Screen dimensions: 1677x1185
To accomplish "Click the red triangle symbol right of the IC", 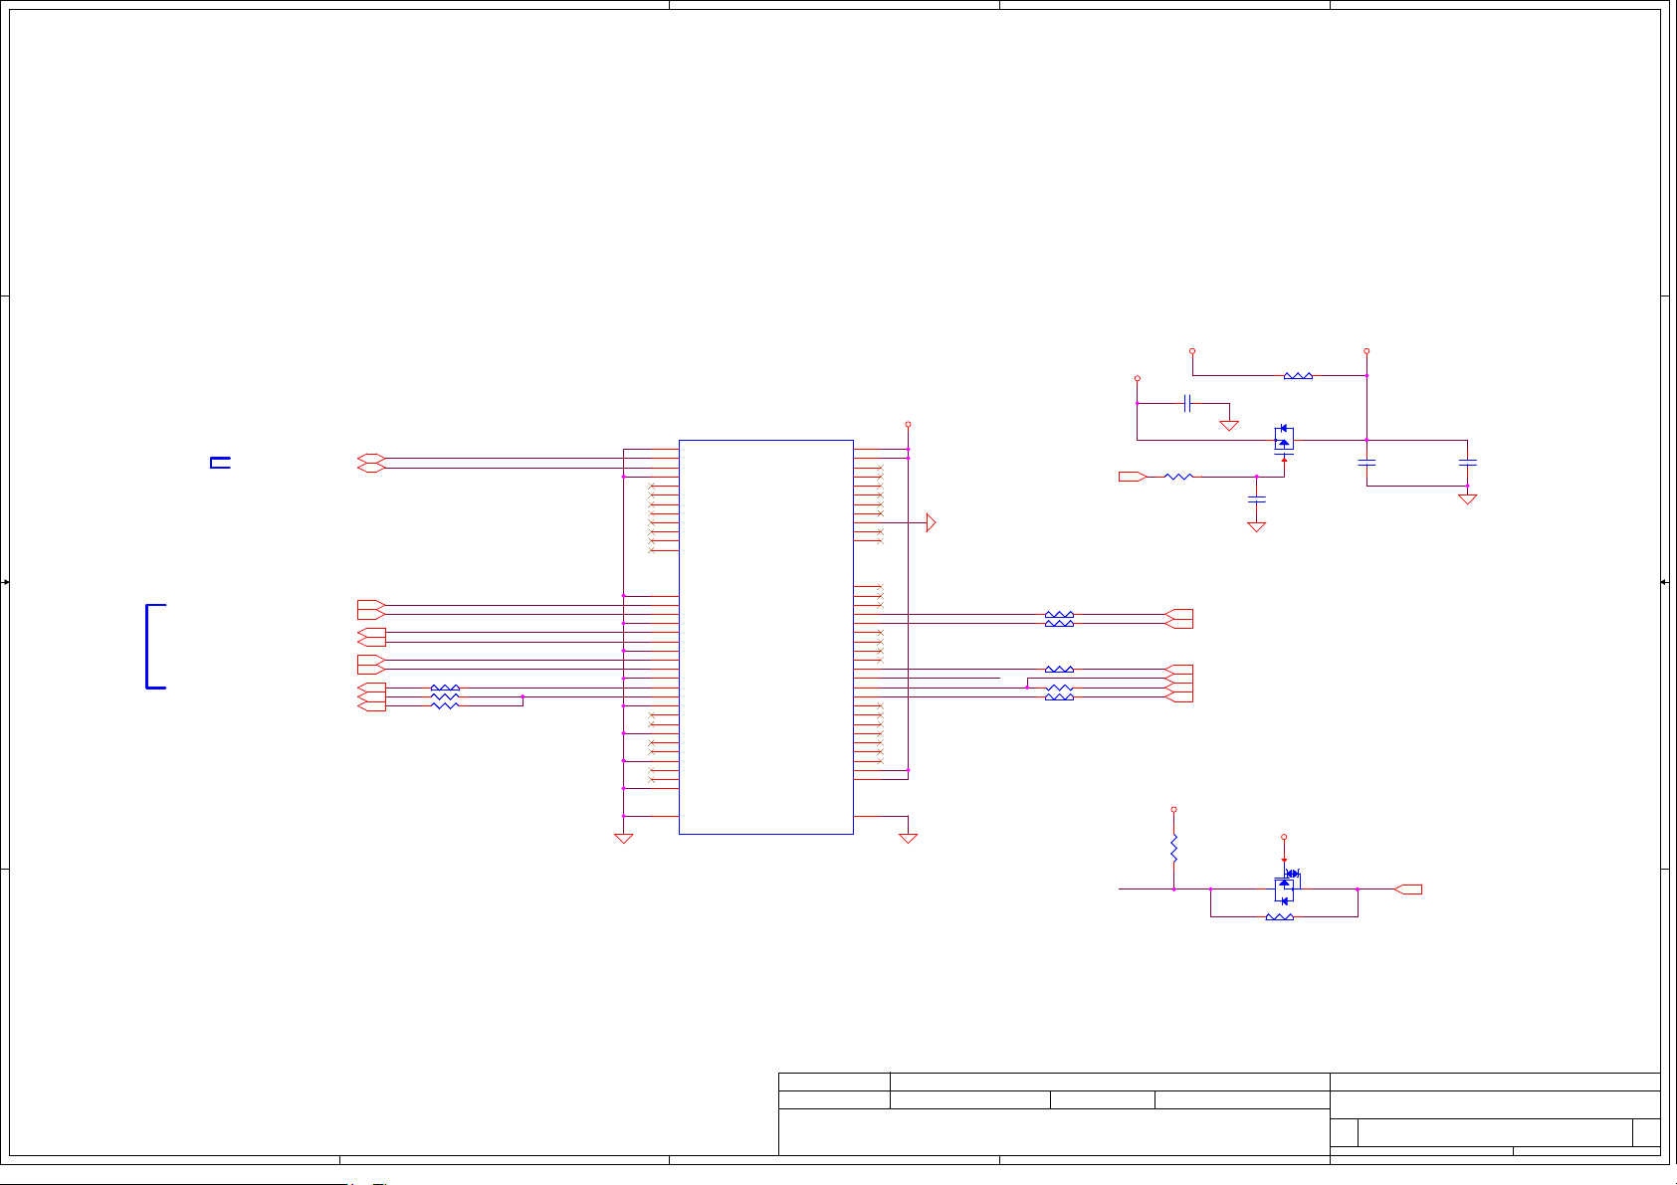I will pyautogui.click(x=931, y=522).
